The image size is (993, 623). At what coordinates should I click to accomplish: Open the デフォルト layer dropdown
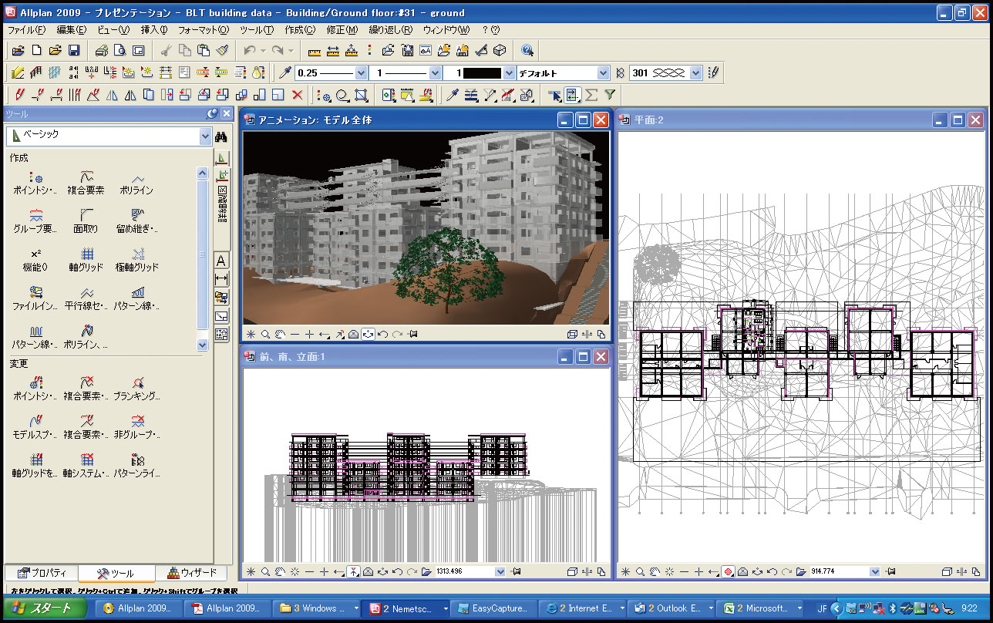click(x=603, y=73)
